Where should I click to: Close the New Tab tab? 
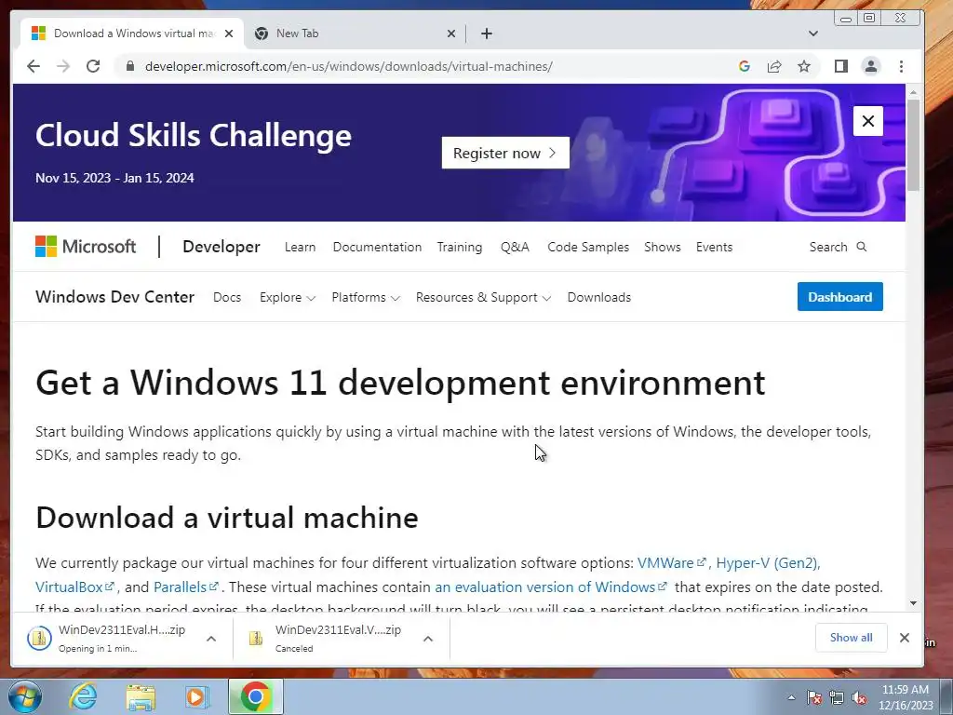pos(451,34)
